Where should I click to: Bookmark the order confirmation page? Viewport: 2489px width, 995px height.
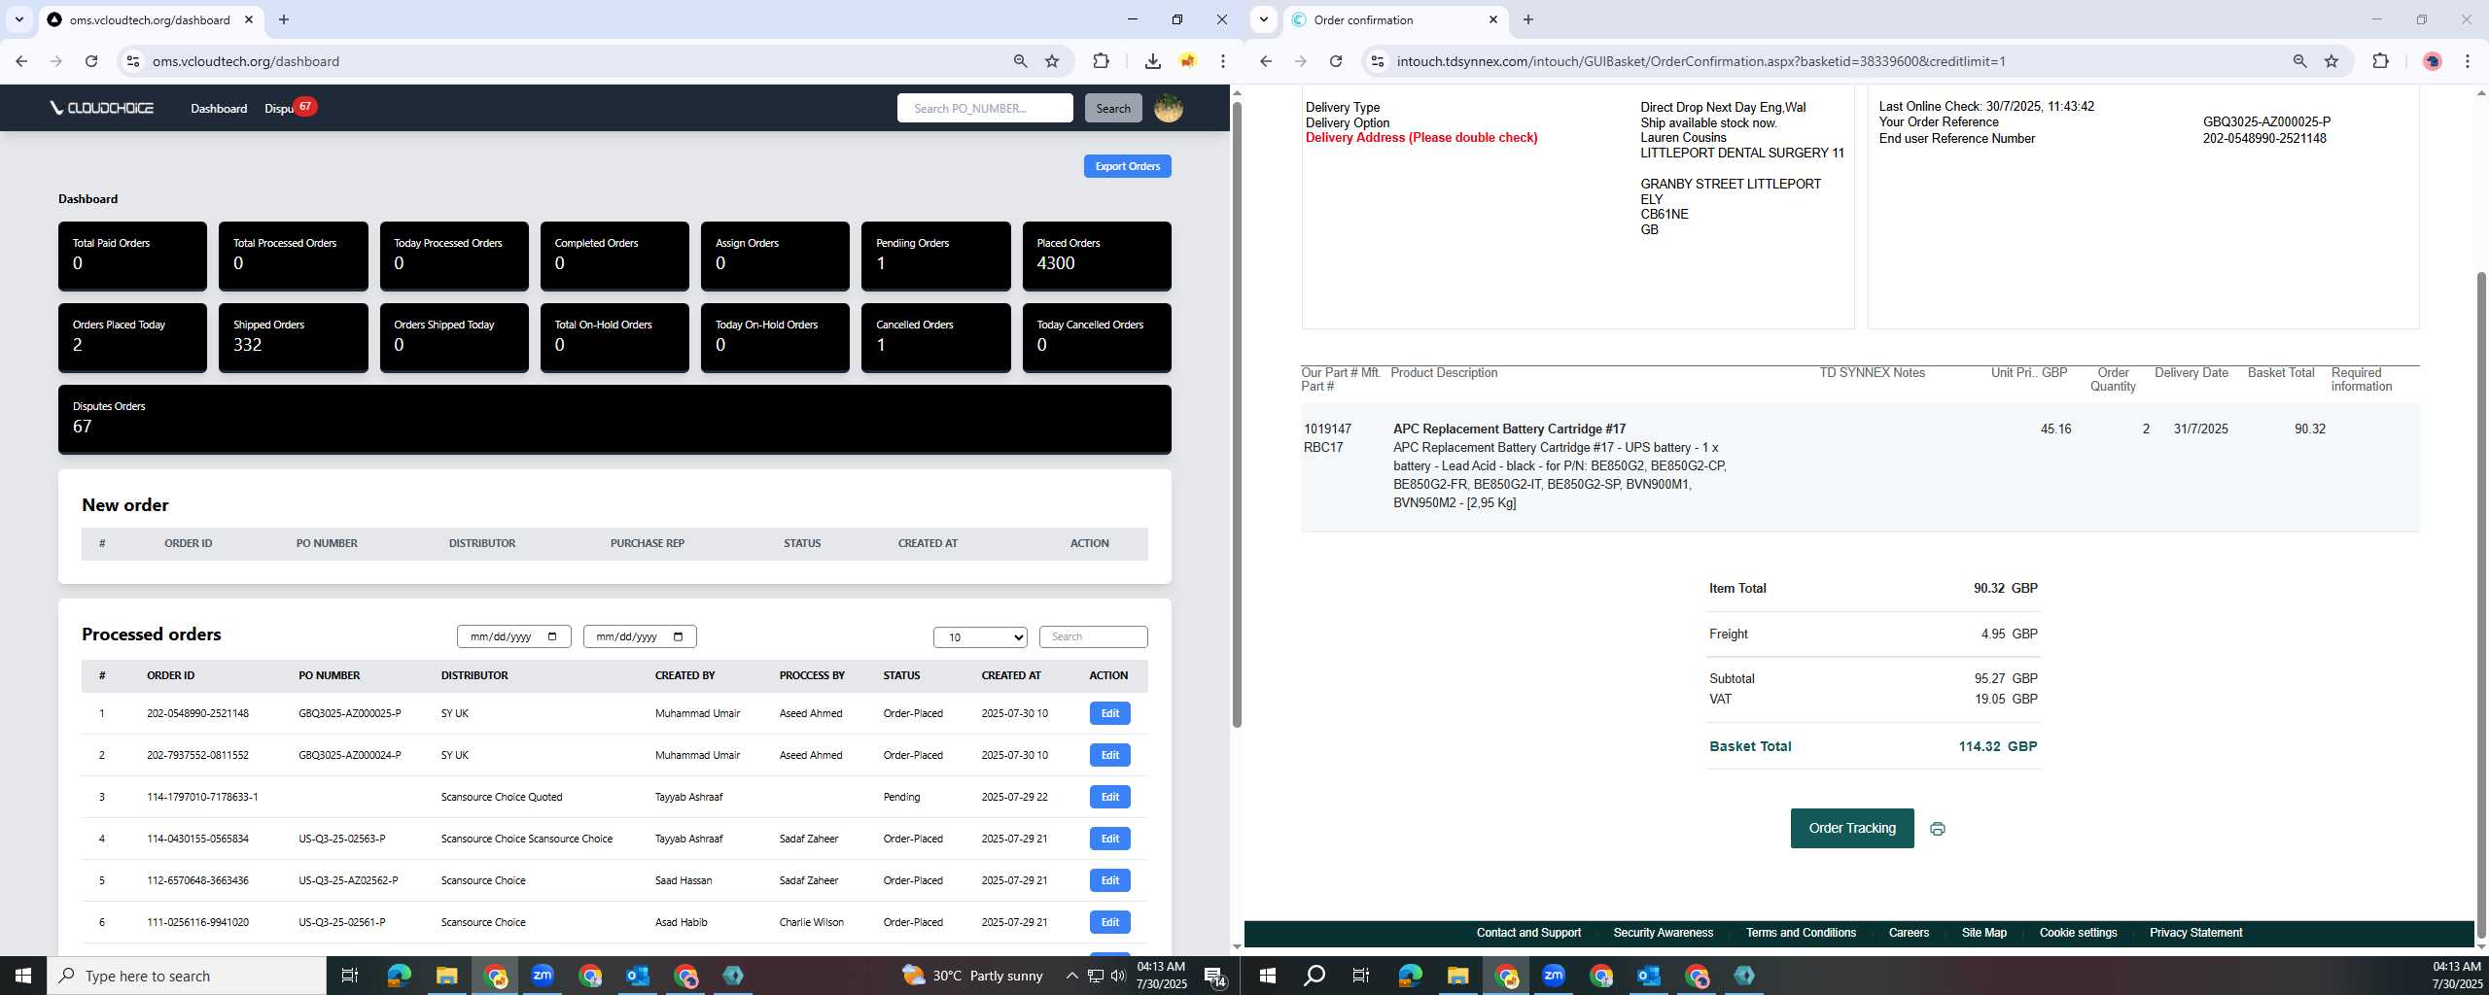(x=2331, y=61)
